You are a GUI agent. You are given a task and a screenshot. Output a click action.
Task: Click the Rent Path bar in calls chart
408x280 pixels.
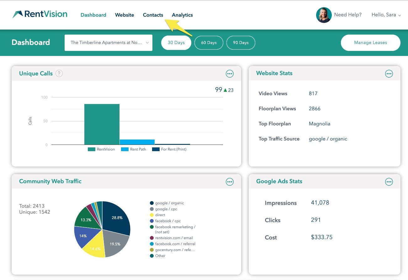click(137, 142)
